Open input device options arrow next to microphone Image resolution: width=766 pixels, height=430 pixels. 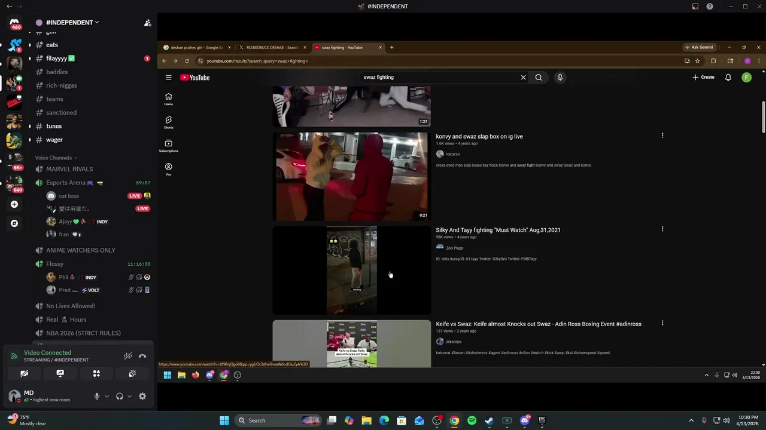107,396
